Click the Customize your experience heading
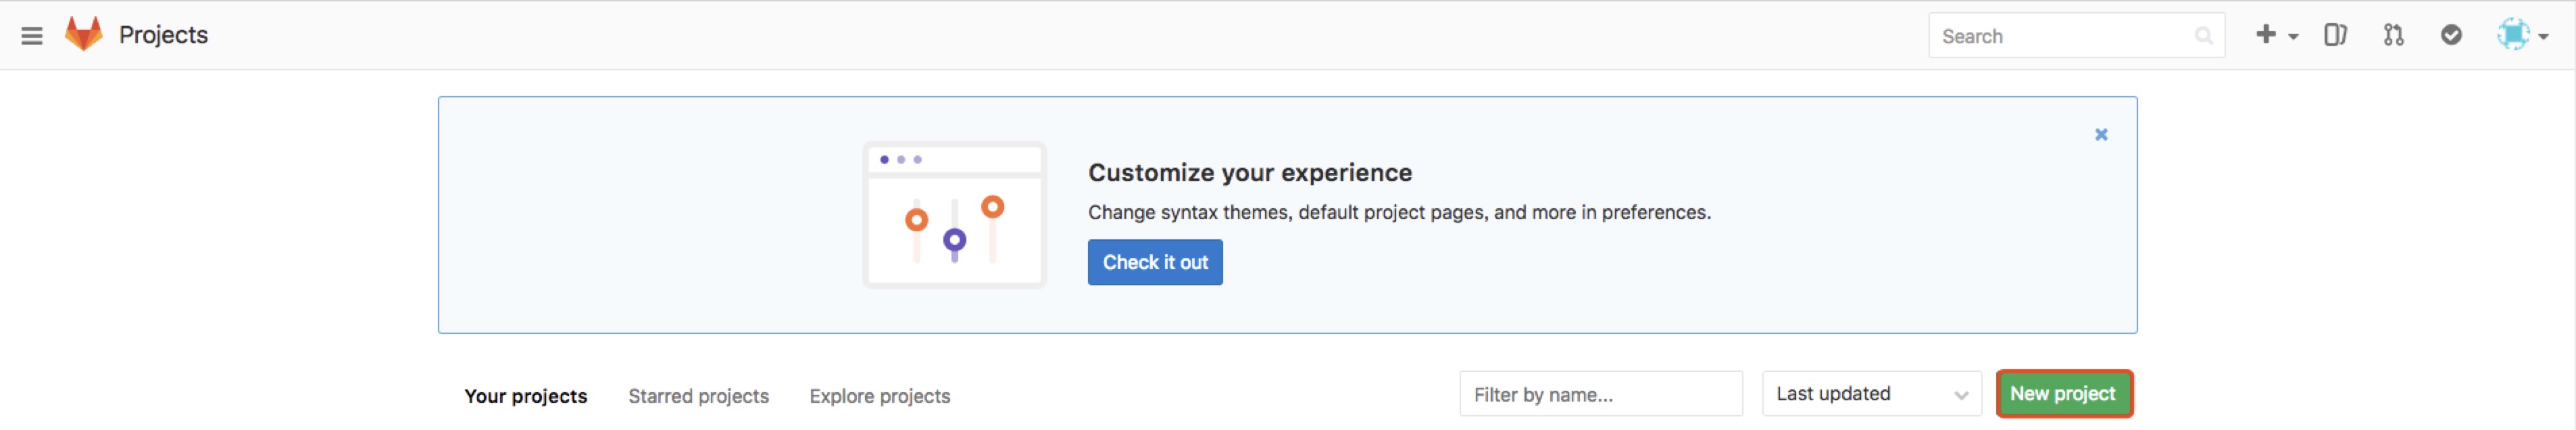2576x430 pixels. pyautogui.click(x=1249, y=173)
